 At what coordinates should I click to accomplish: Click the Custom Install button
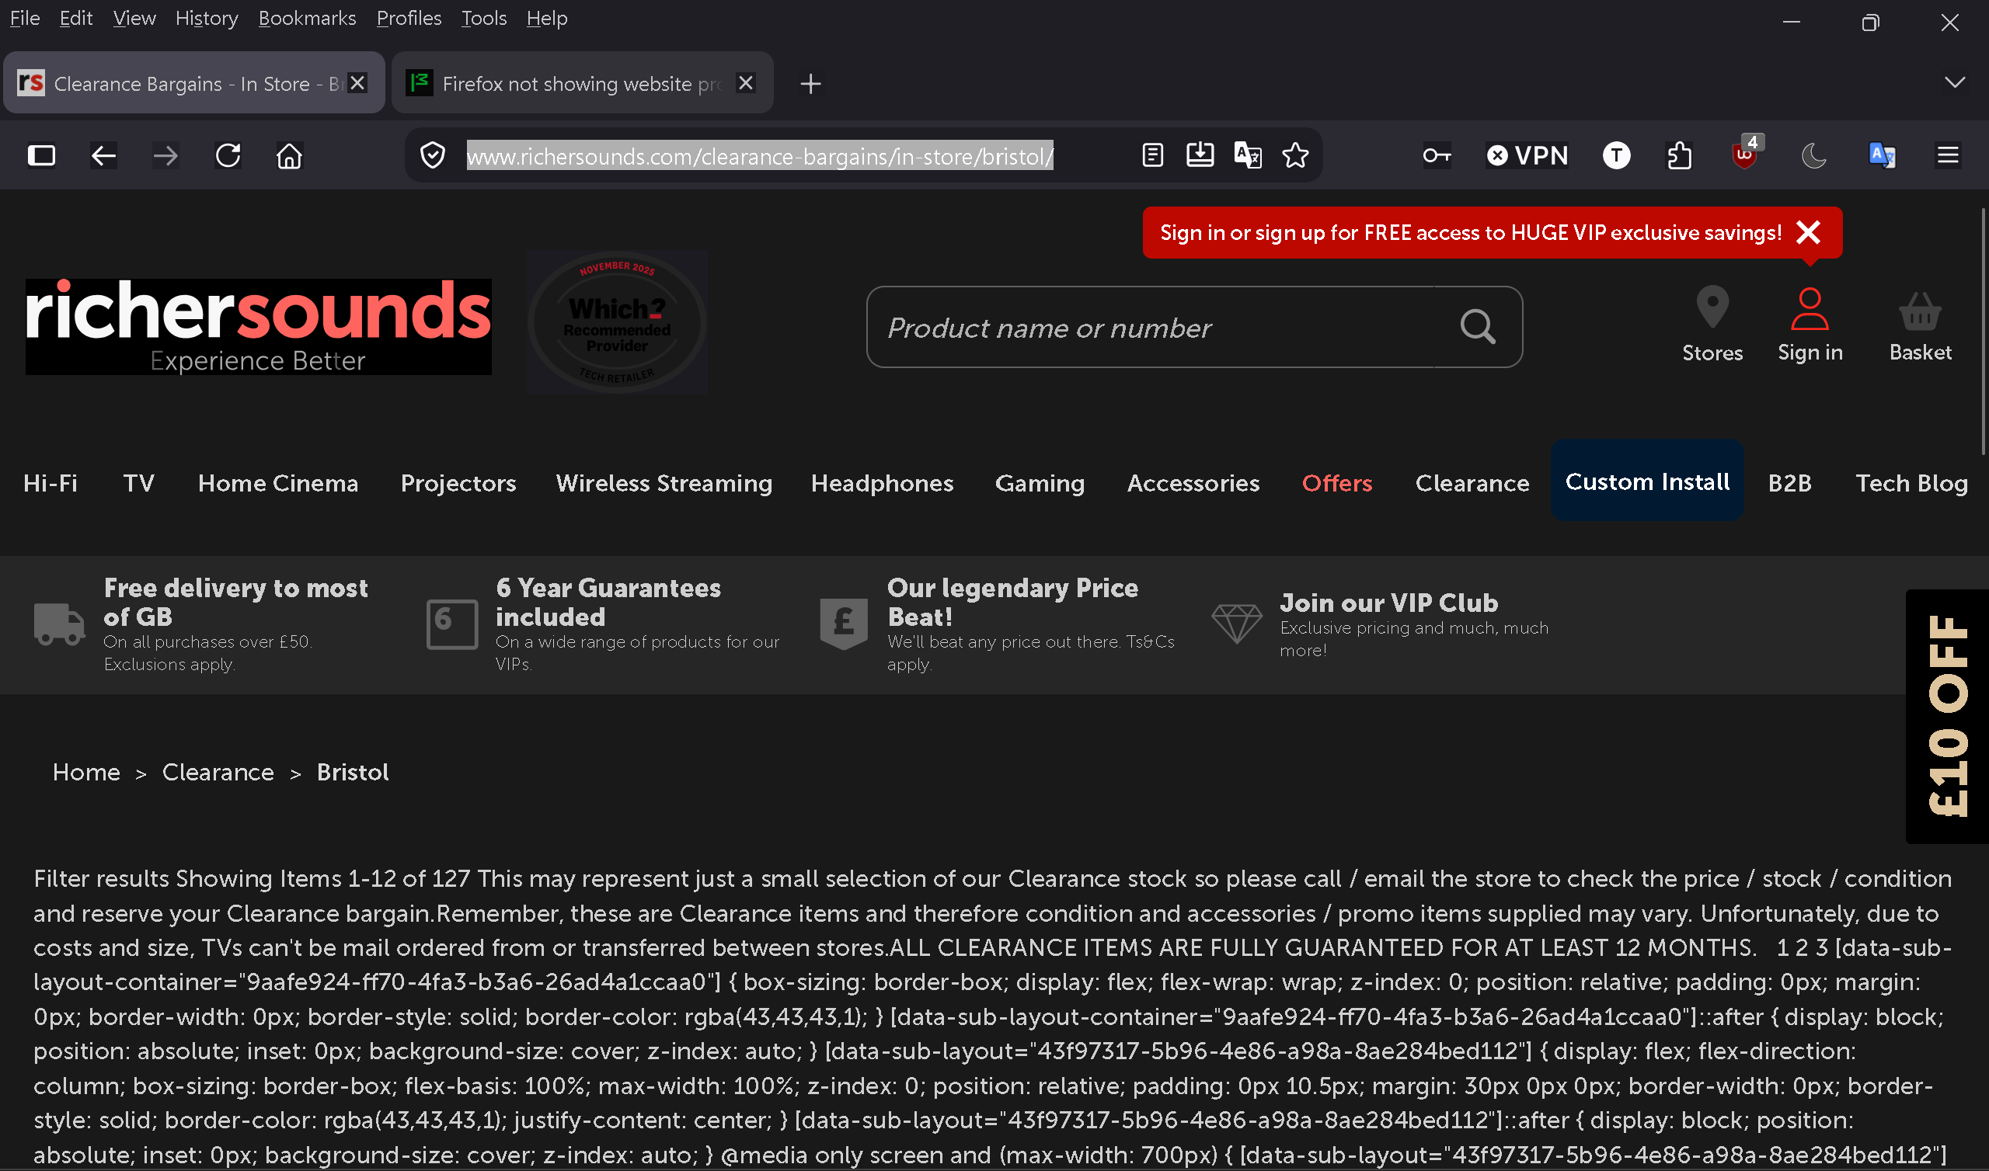pos(1647,480)
